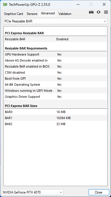Open the hamburger menu icon
The width and height of the screenshot is (111, 197).
[x=106, y=12]
